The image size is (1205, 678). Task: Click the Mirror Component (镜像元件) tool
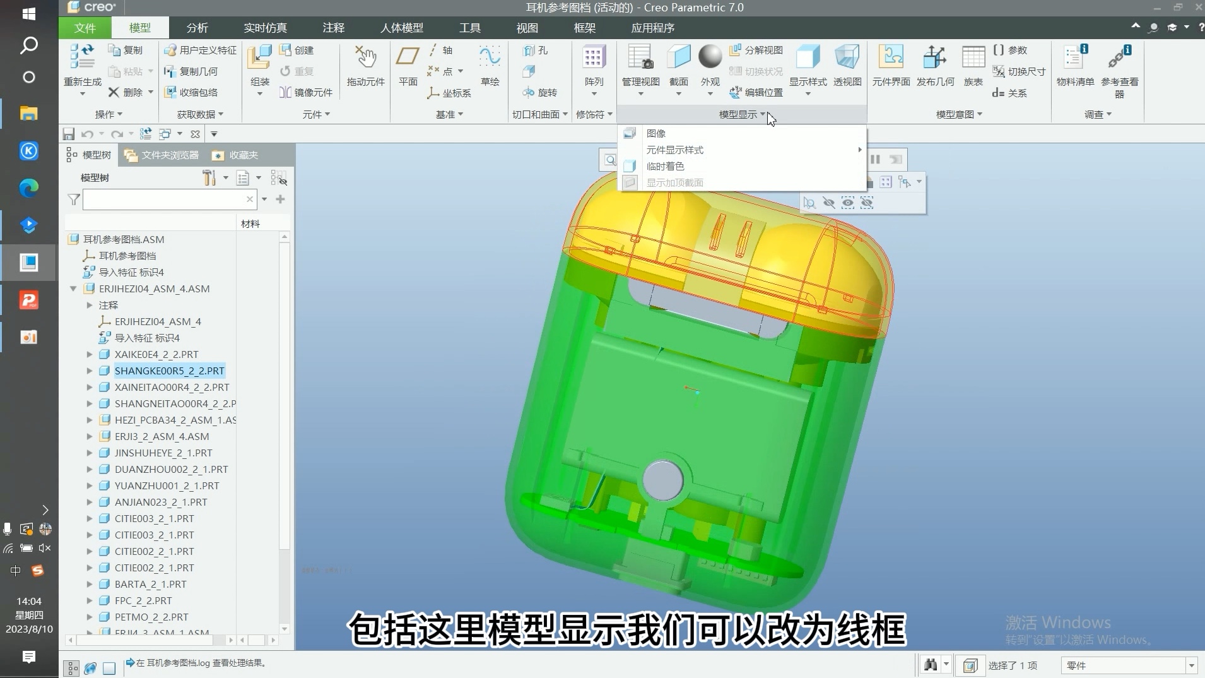tap(306, 92)
